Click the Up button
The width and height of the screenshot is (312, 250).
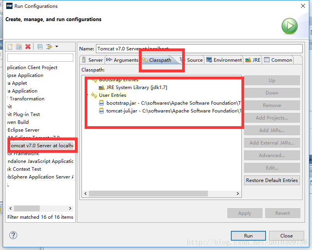click(272, 80)
